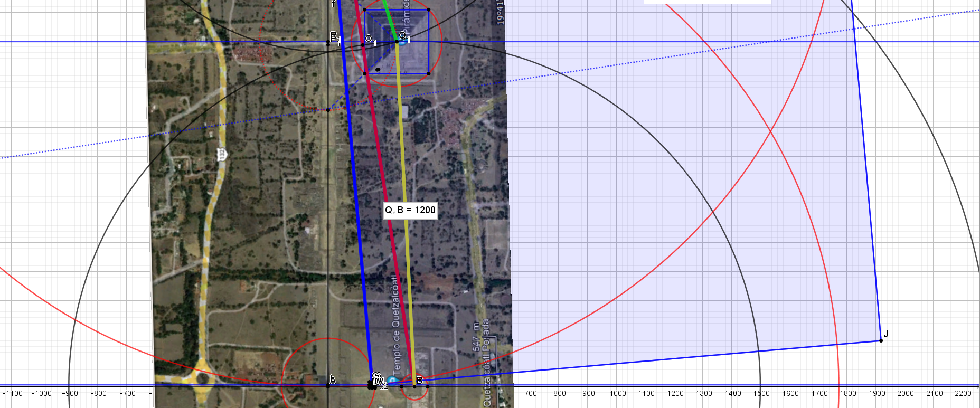
Task: Select point O₁ on the crimson line
Action: [363, 45]
